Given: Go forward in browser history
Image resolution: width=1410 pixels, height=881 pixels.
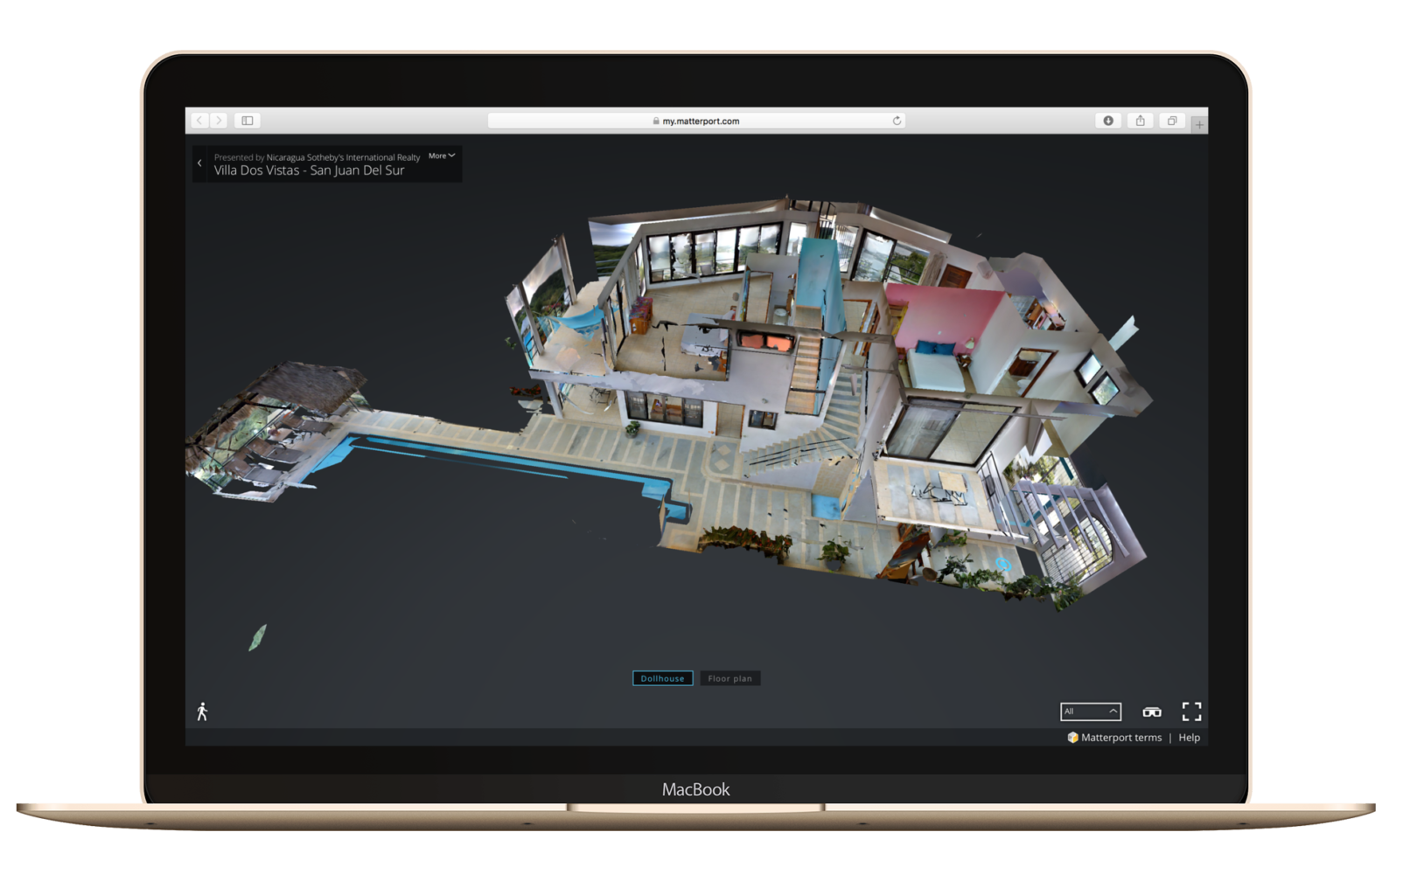Looking at the screenshot, I should [219, 121].
